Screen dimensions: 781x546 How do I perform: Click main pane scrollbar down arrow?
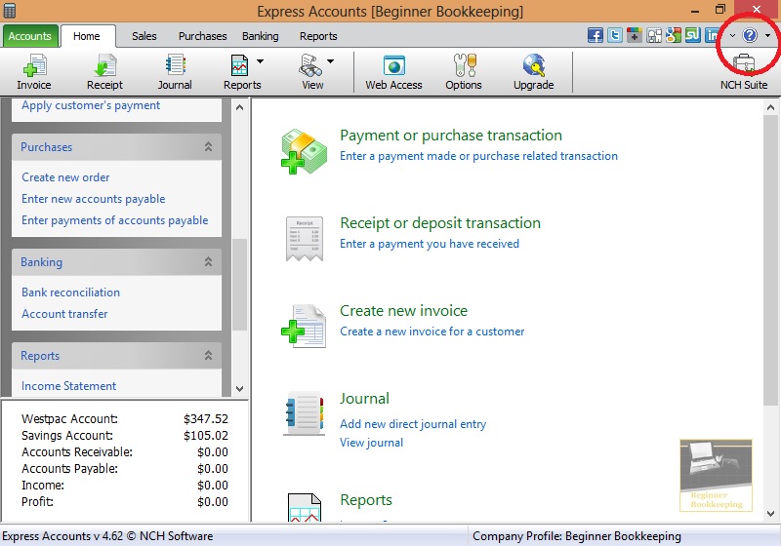tap(770, 514)
